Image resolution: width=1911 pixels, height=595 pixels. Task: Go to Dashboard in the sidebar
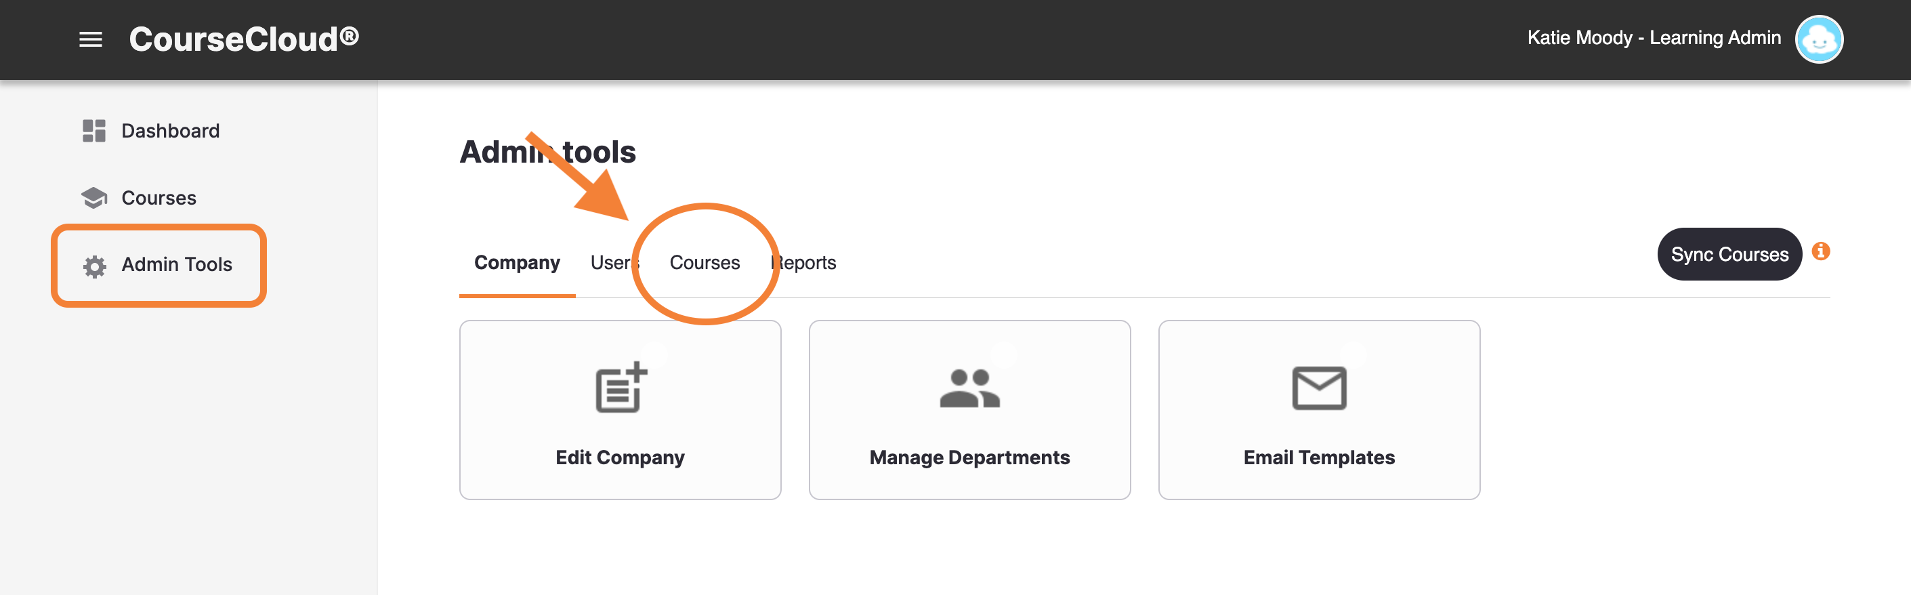click(170, 131)
